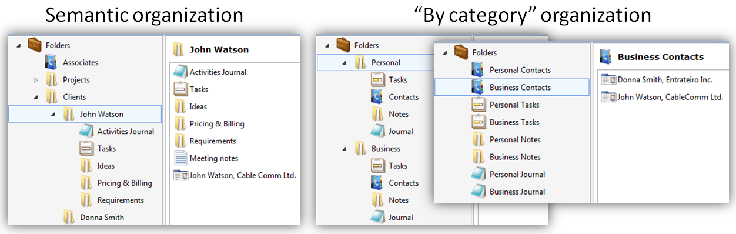Screen dimensions: 736x234
Task: Click the contact card icon for Donna Smith, Entrateiro Inc.
Action: point(608,79)
